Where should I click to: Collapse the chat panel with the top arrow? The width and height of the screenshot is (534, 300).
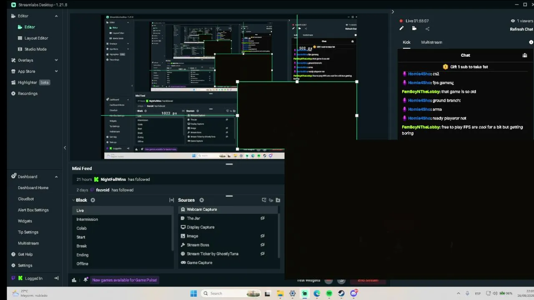pyautogui.click(x=393, y=12)
